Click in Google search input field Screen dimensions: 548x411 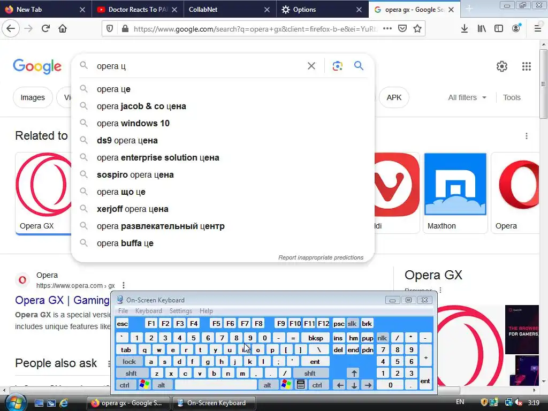pyautogui.click(x=199, y=66)
